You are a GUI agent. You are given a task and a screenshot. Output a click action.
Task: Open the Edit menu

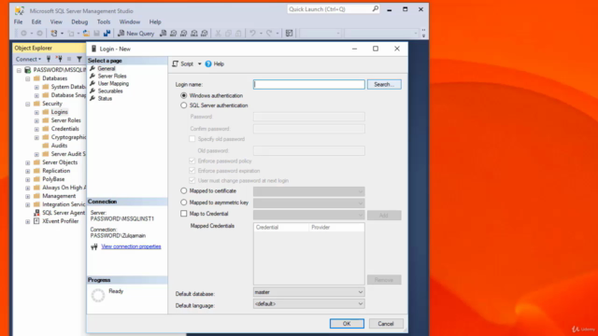tap(36, 22)
